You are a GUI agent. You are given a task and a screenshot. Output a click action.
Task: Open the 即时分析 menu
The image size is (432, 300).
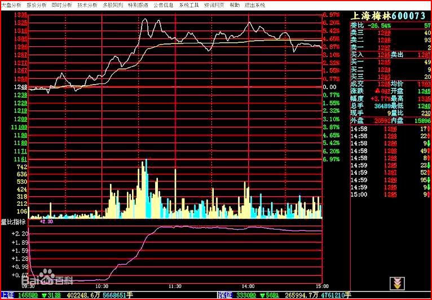point(62,5)
